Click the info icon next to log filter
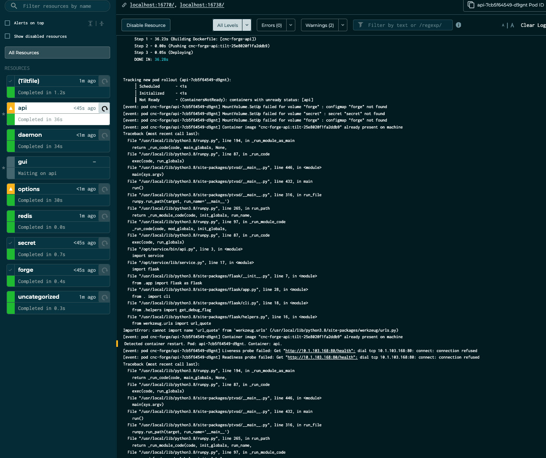This screenshot has height=458, width=546. pos(458,25)
